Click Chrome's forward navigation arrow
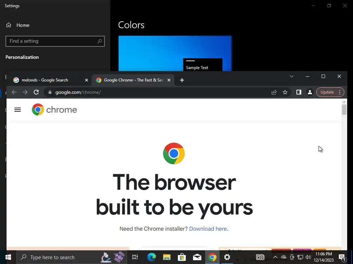This screenshot has width=353, height=264. click(25, 92)
